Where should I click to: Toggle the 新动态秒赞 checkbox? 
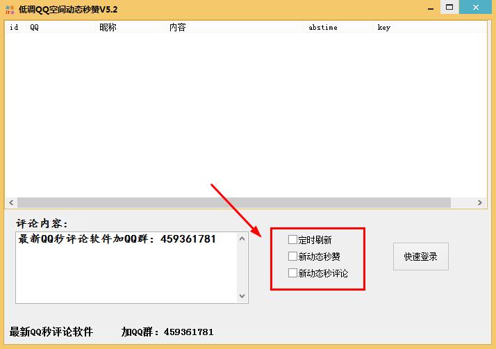292,257
